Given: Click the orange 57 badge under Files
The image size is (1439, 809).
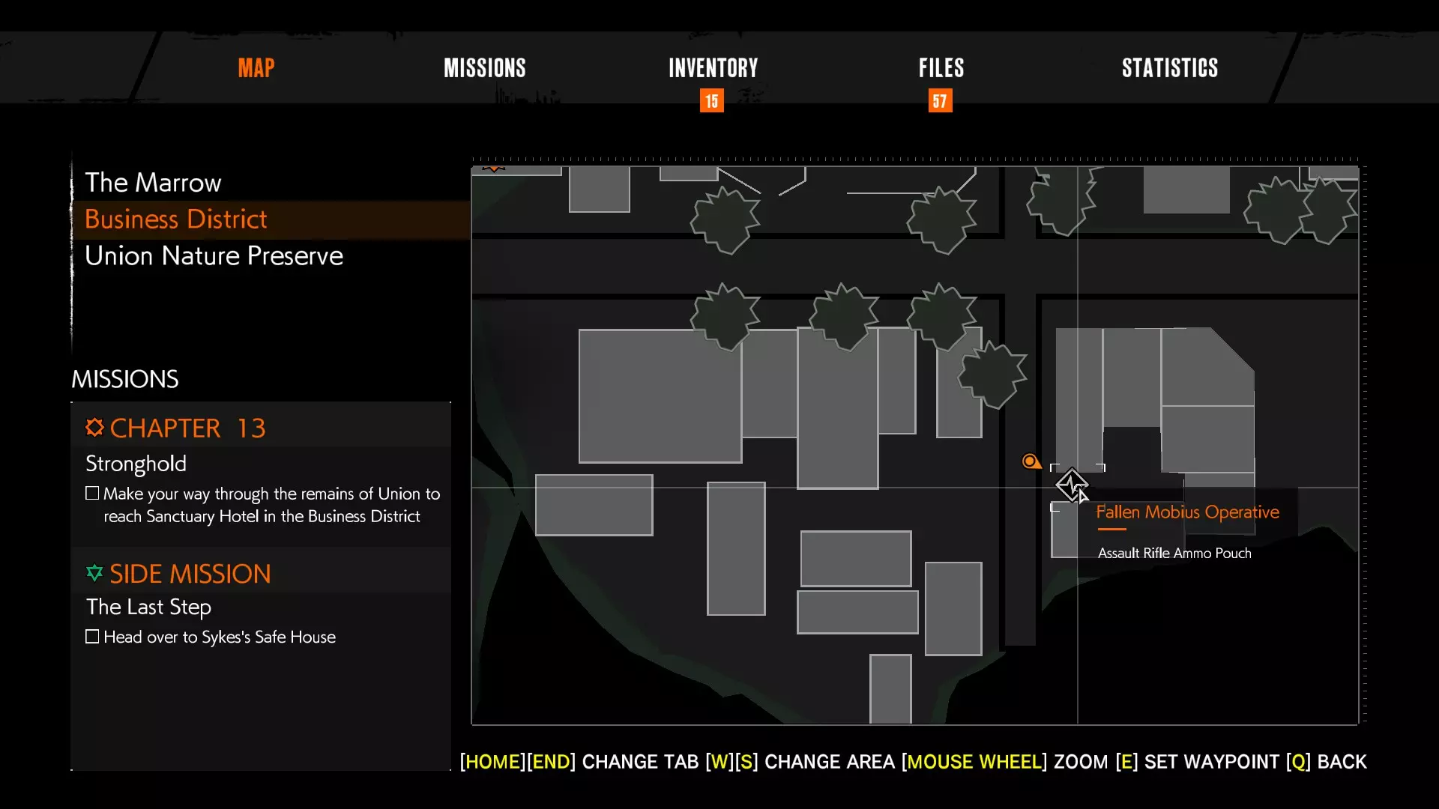Looking at the screenshot, I should 940,100.
